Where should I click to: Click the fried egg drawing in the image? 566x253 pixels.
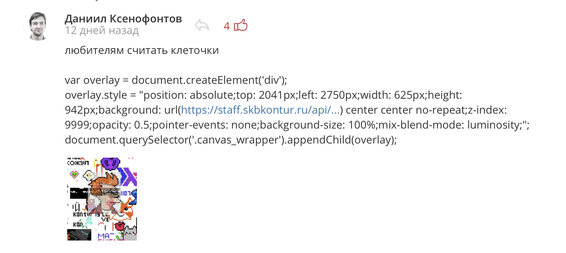pyautogui.click(x=88, y=175)
